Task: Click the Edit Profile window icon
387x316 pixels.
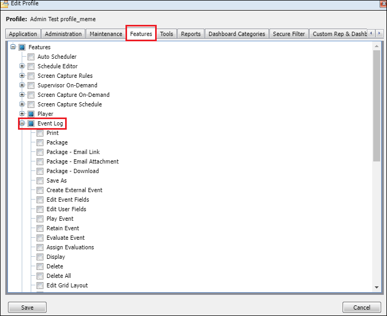Action: click(5, 4)
